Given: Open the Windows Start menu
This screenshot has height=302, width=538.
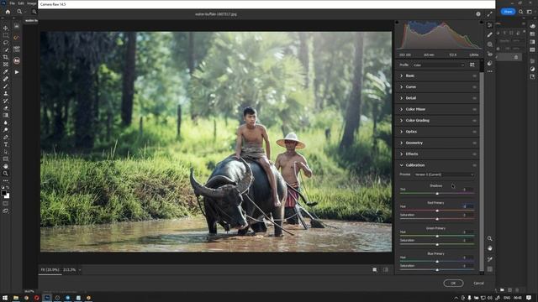Looking at the screenshot, I should 5,298.
